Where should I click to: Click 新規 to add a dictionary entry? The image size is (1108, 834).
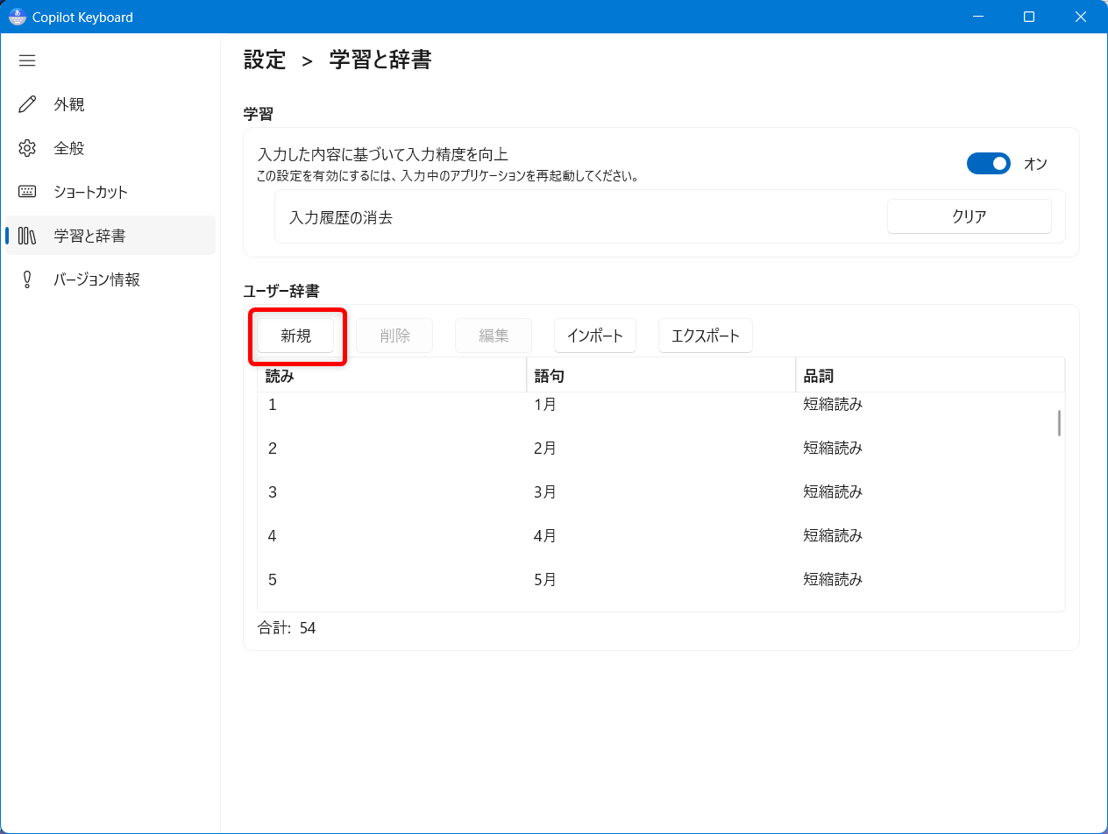click(296, 336)
